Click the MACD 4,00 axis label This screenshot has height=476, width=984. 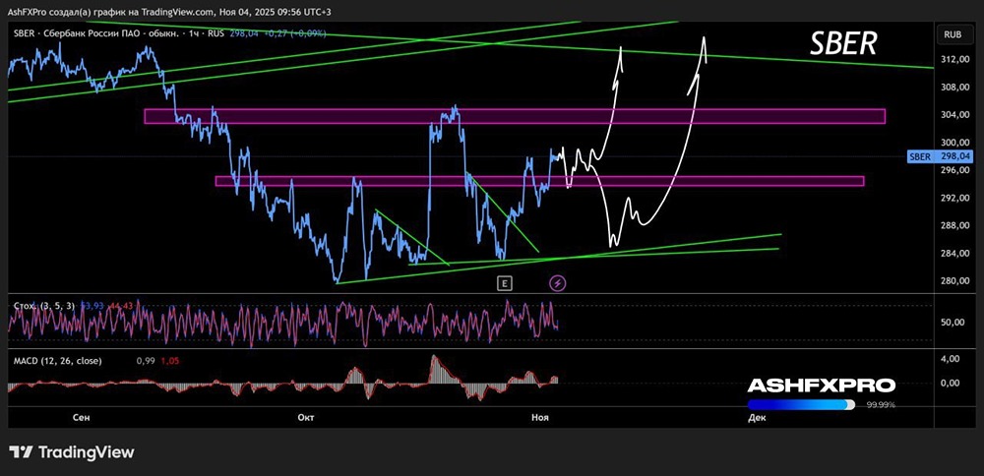coord(952,359)
